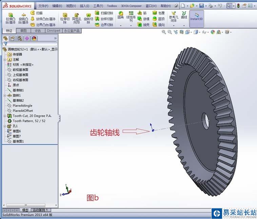This screenshot has height=219, width=257.
Task: Select the 线性阵列 linear pattern tool
Action: [x=131, y=16]
